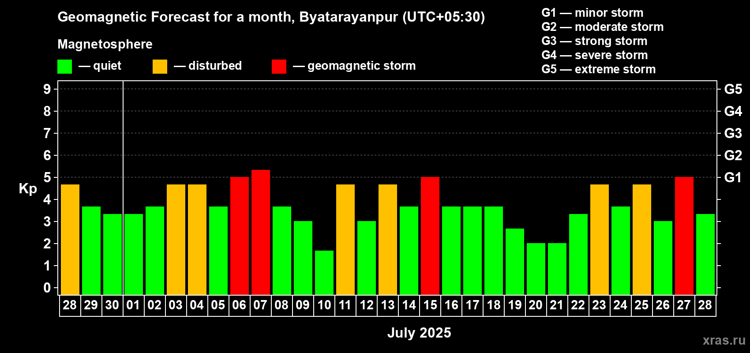Click the green bar for July 19

coord(515,262)
